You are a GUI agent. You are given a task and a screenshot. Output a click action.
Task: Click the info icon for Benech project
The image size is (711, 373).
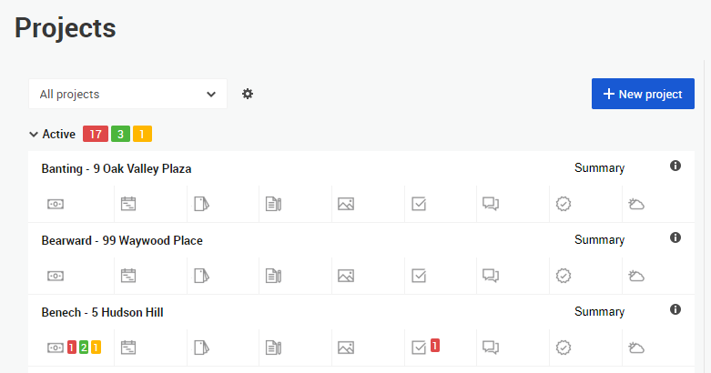point(675,309)
